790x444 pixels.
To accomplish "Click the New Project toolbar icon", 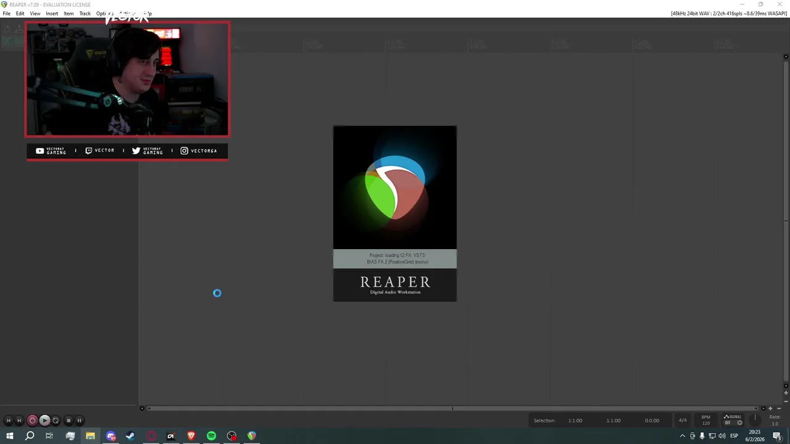I will pyautogui.click(x=6, y=28).
